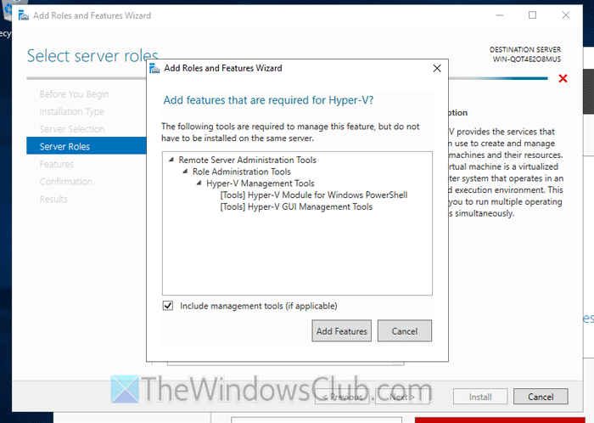
Task: Select the Server Roles step
Action: pyautogui.click(x=87, y=146)
